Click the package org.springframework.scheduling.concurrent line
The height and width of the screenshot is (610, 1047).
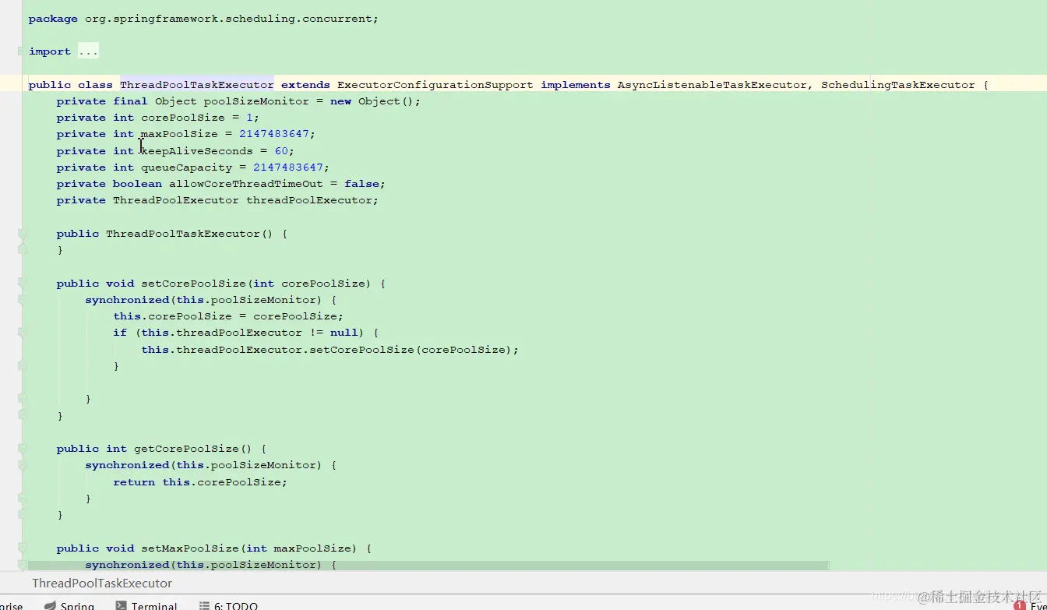click(203, 19)
